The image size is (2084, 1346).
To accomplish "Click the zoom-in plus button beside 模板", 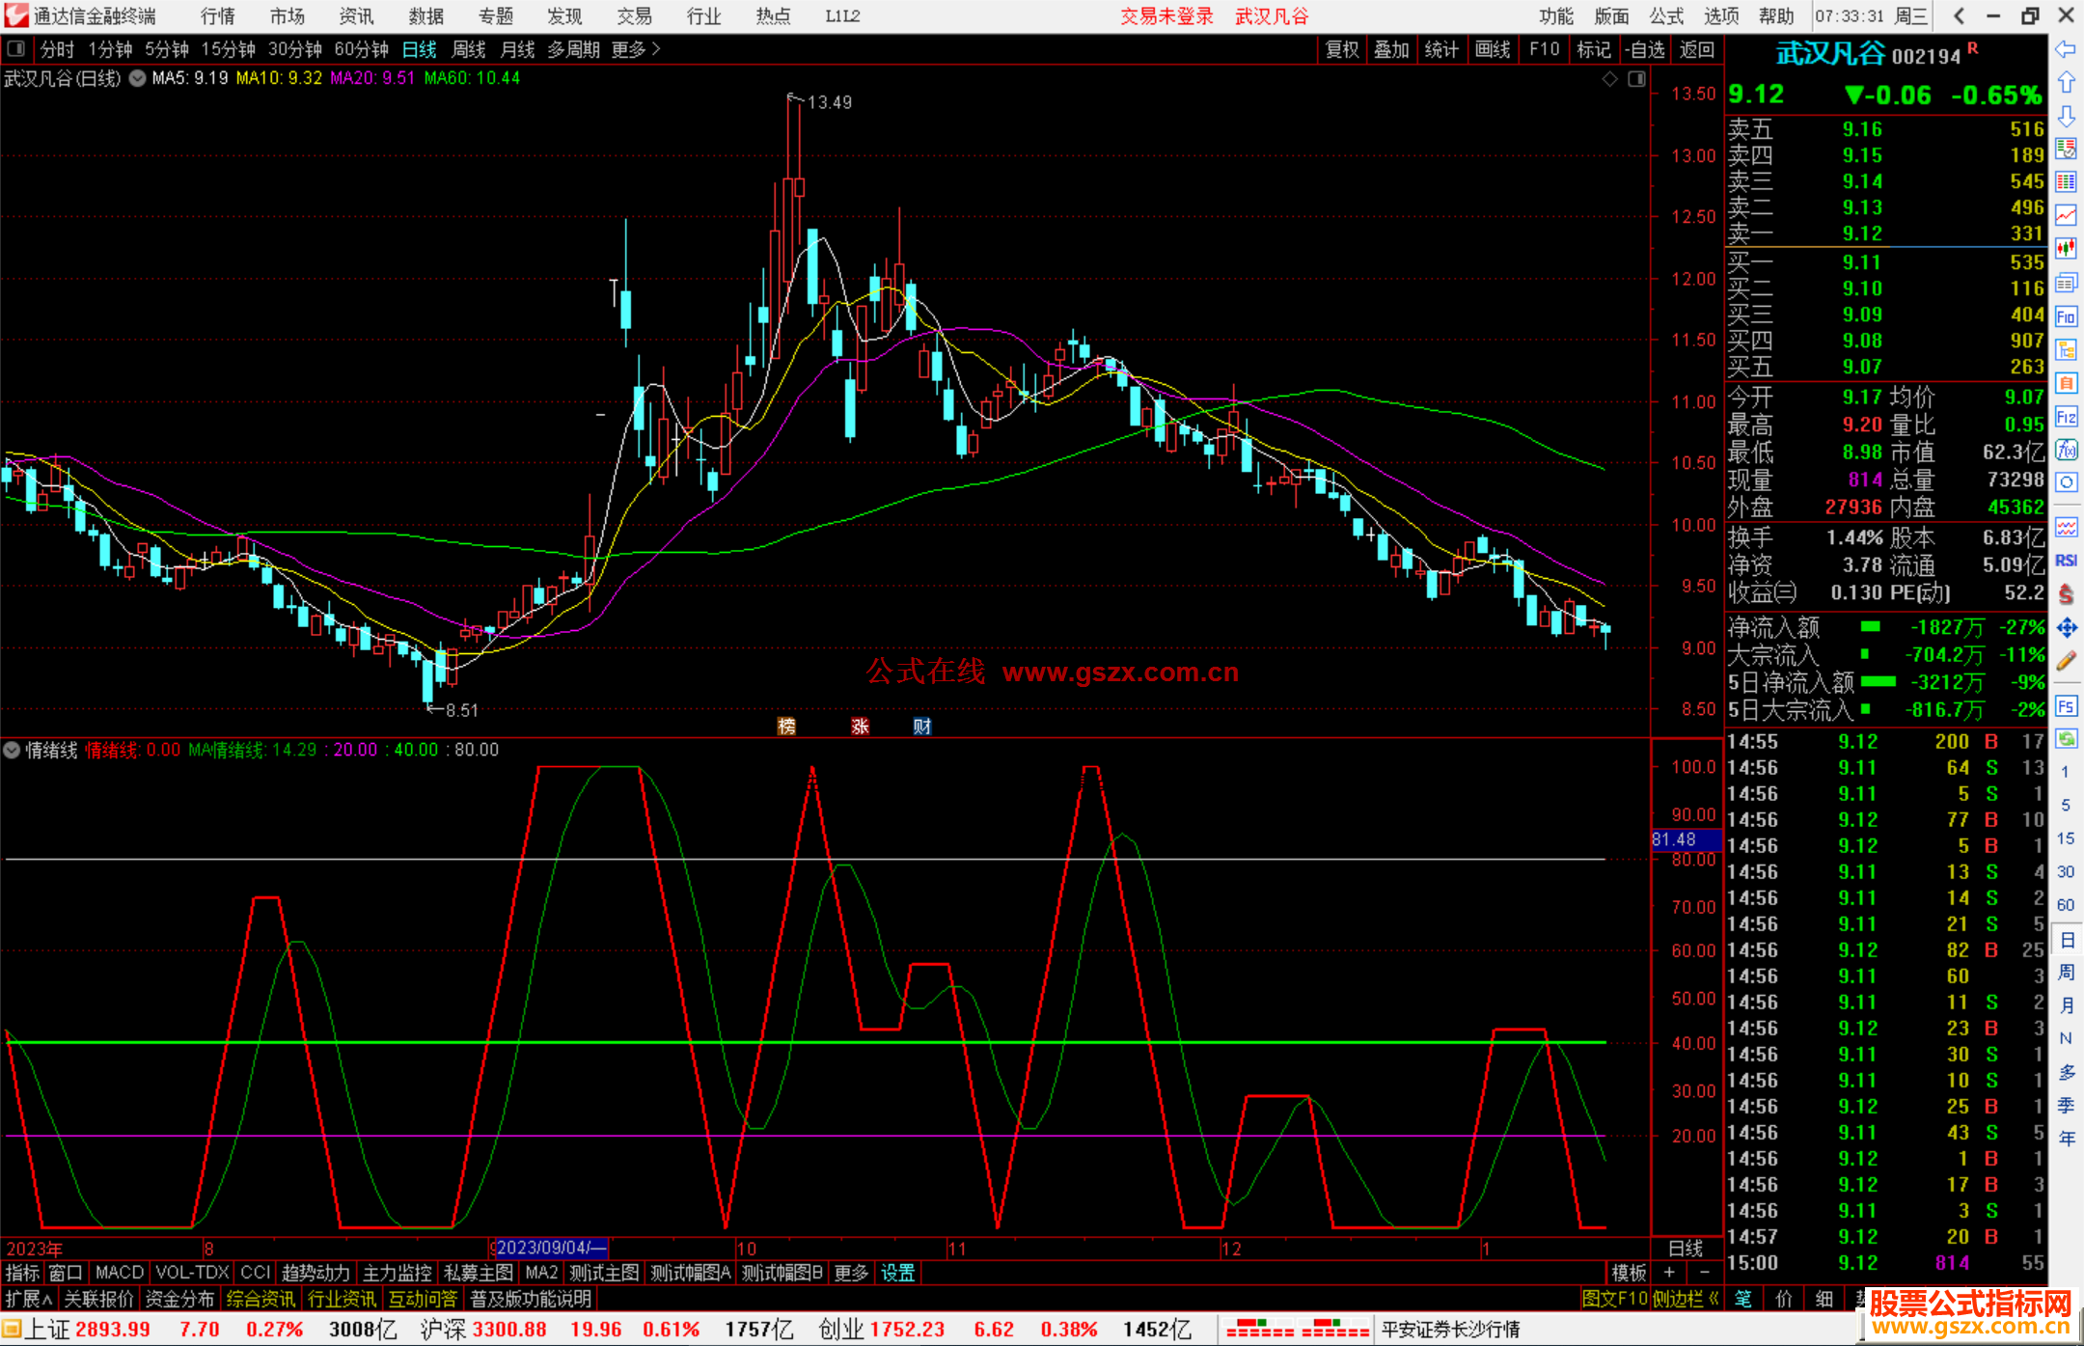I will 1669,1273.
